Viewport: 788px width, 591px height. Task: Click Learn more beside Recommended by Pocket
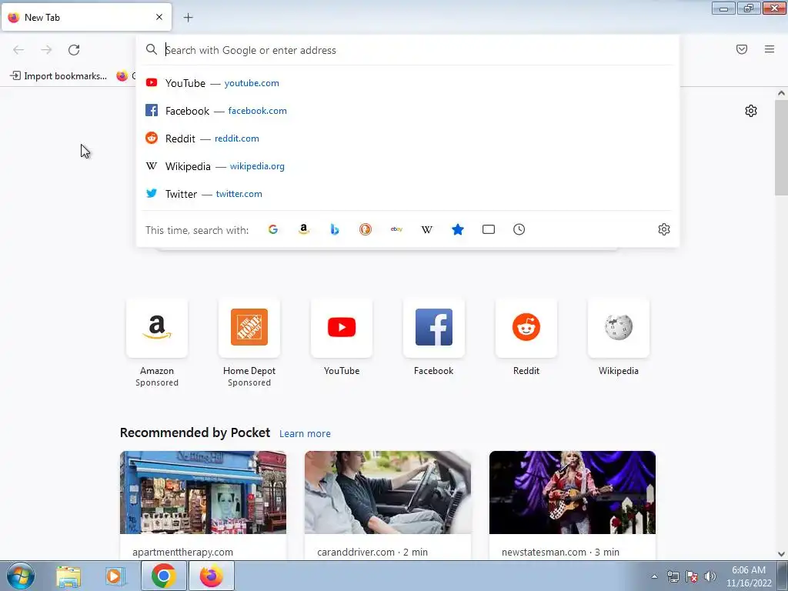pyautogui.click(x=305, y=434)
